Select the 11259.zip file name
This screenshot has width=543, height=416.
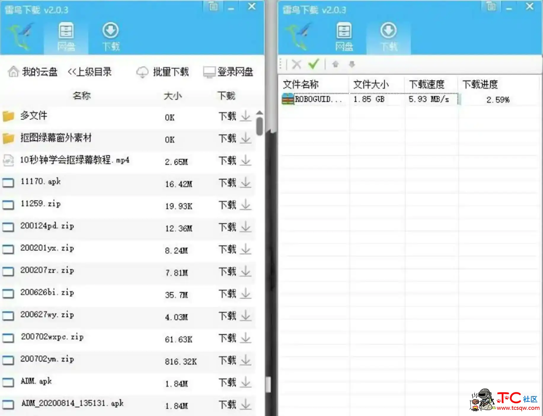40,204
